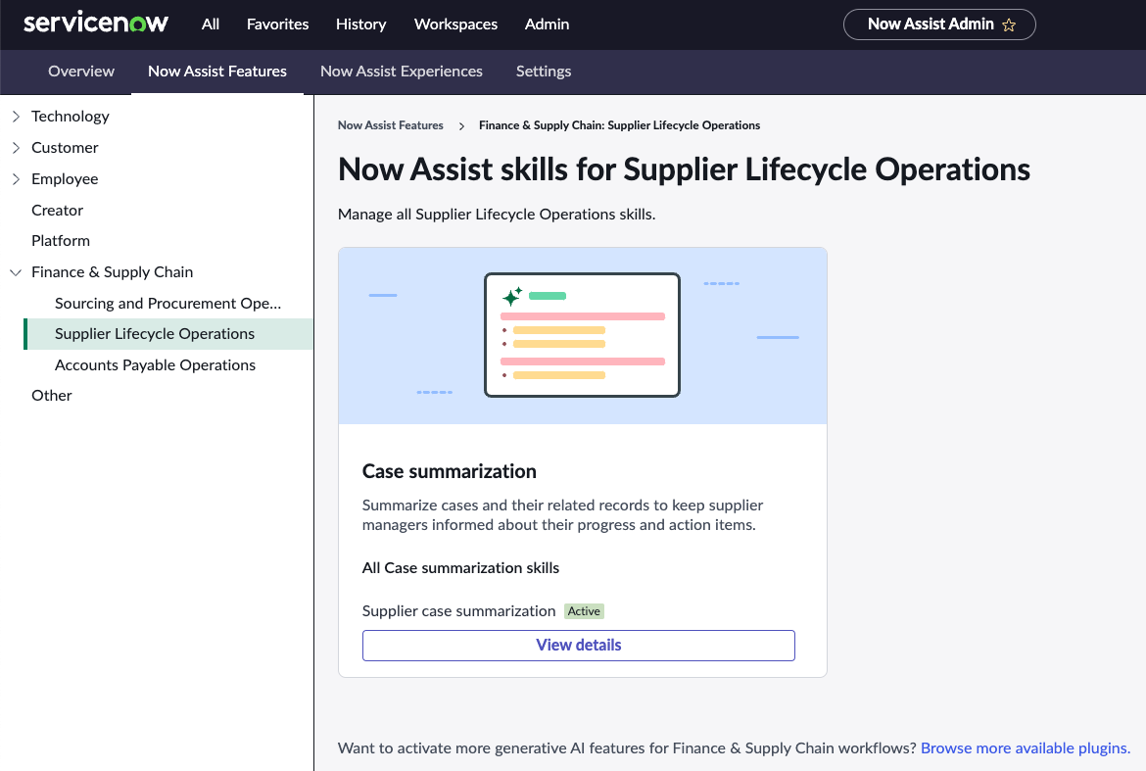This screenshot has height=771, width=1146.
Task: Click the Case summarization card illustration
Action: click(583, 335)
